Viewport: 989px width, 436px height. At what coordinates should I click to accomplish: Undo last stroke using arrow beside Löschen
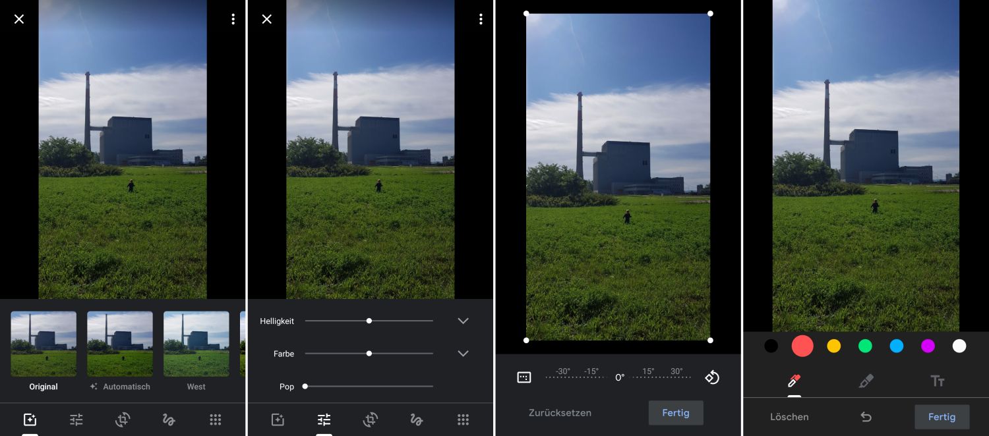(x=866, y=417)
